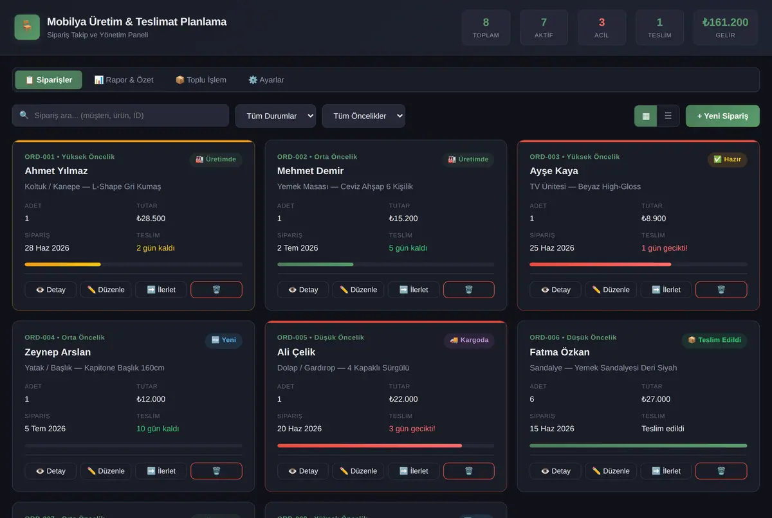Trash Ali Çelik's order ORD-005

click(469, 471)
